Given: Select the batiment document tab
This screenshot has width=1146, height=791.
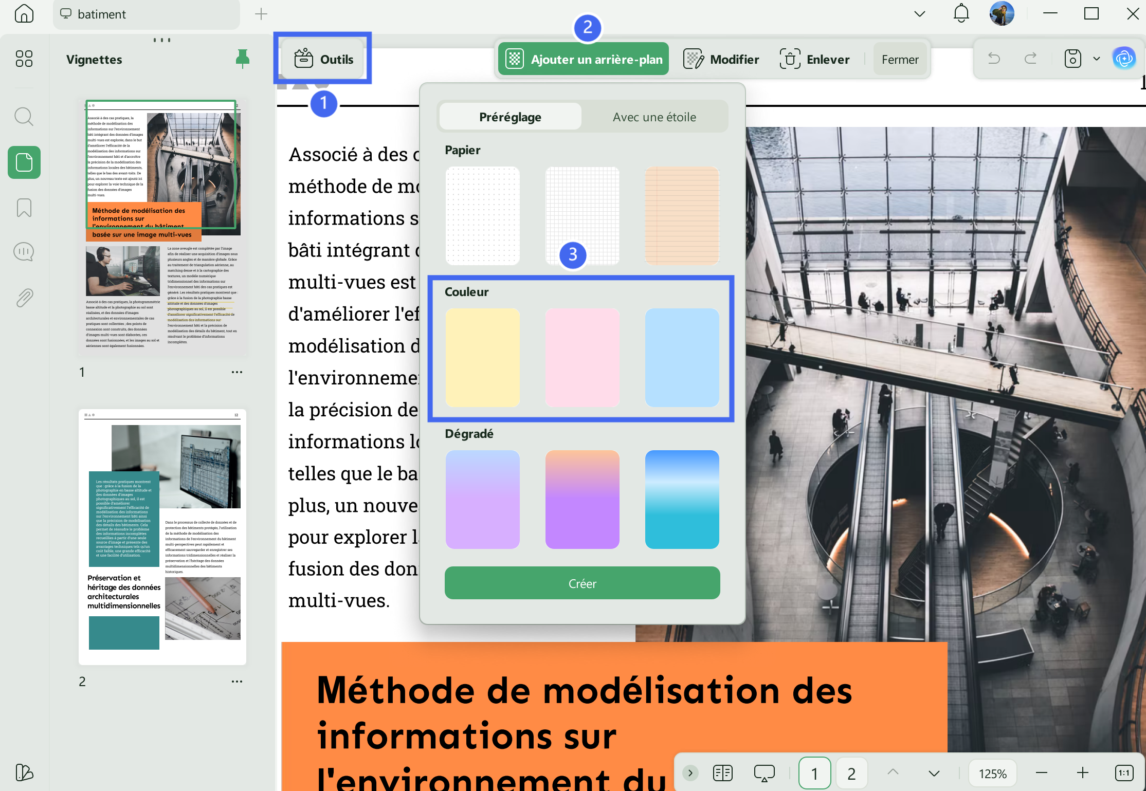Looking at the screenshot, I should (x=146, y=14).
